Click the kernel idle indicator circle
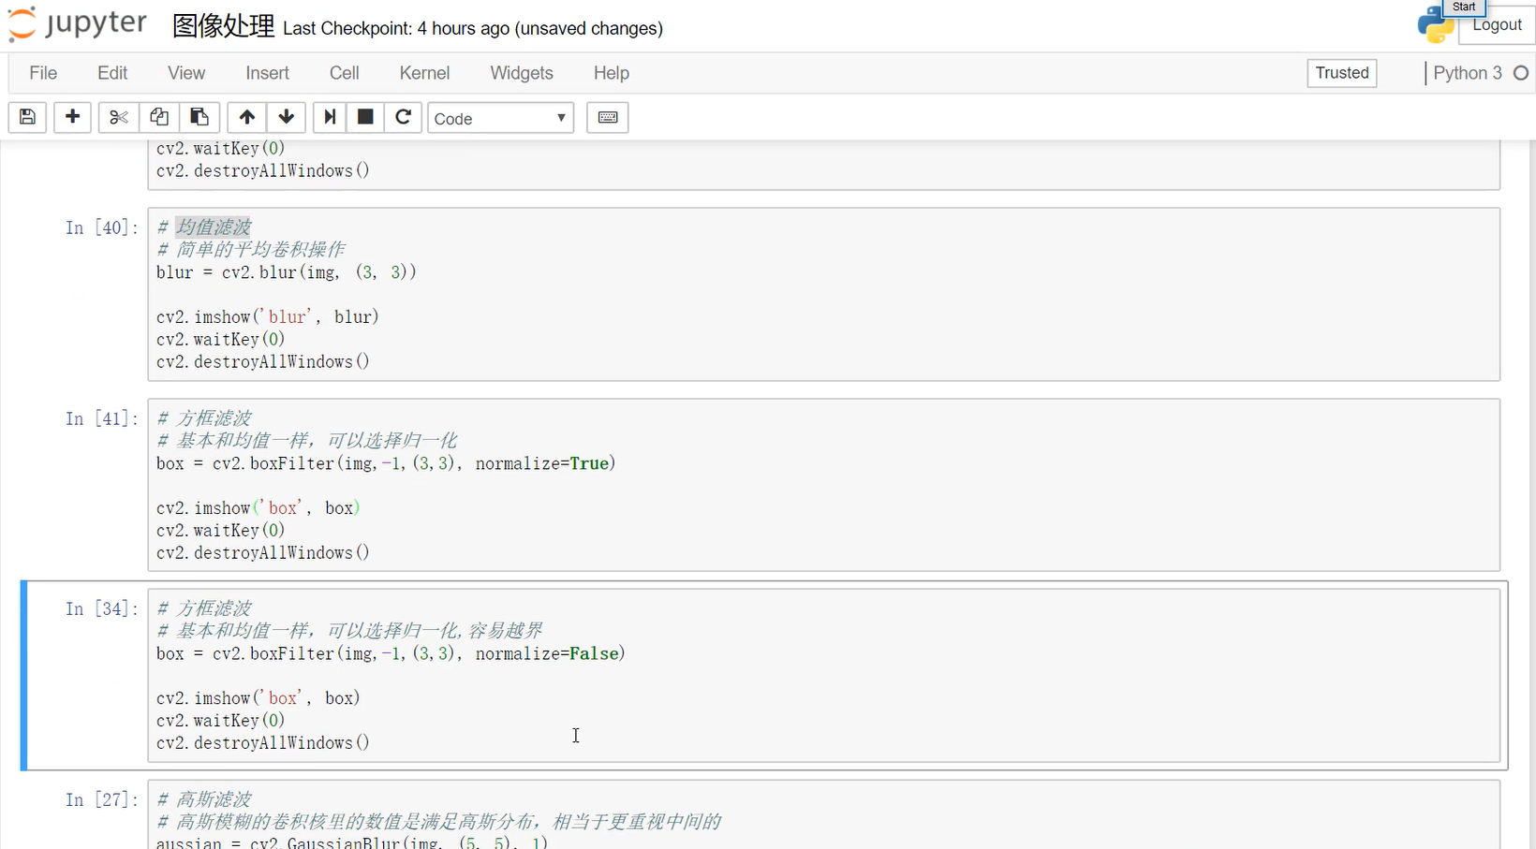 [1521, 73]
